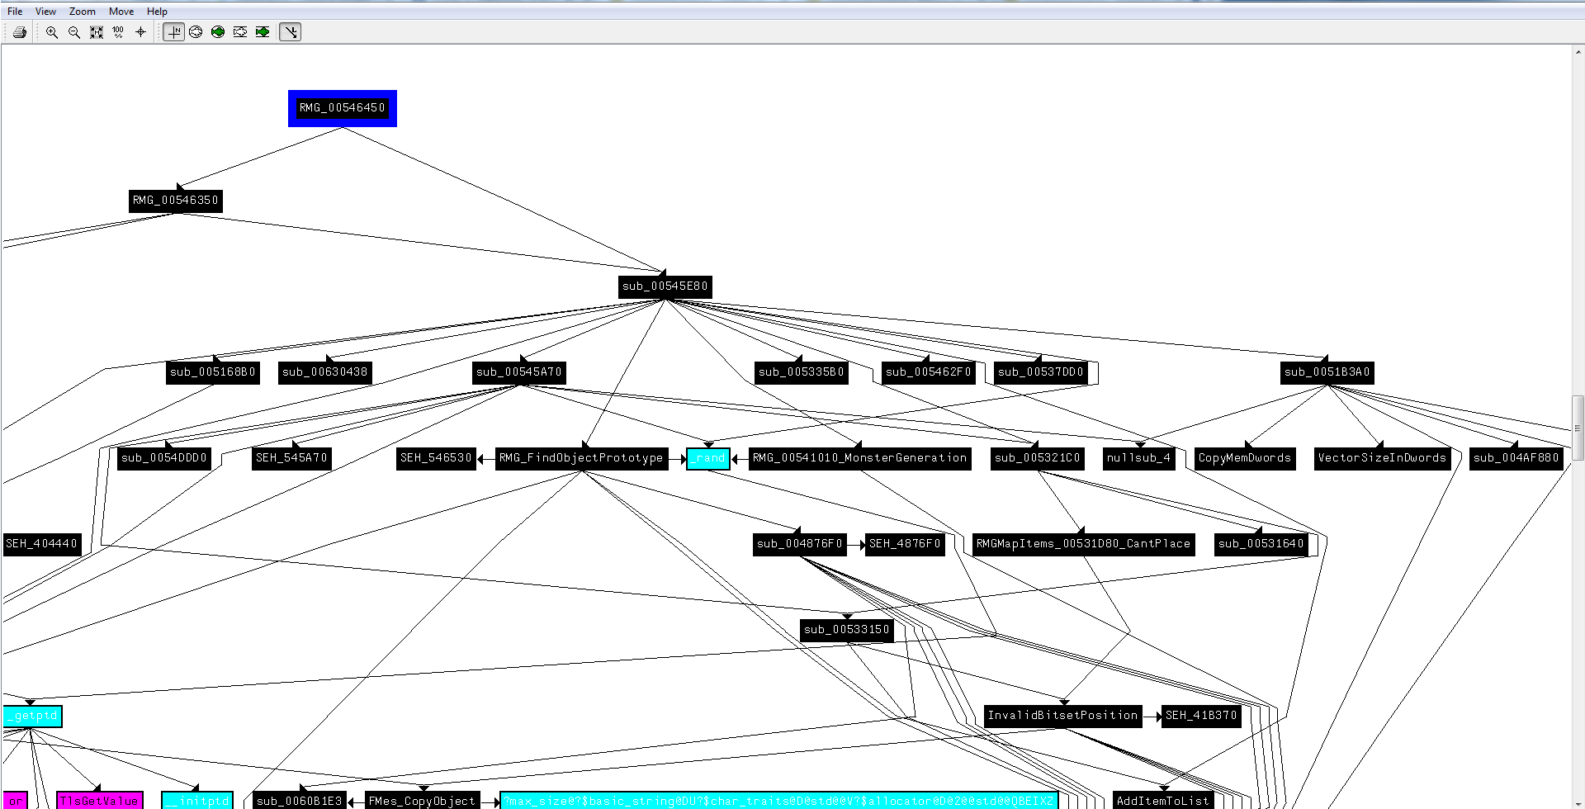The width and height of the screenshot is (1585, 809).
Task: Click the Print graph icon
Action: coord(20,32)
